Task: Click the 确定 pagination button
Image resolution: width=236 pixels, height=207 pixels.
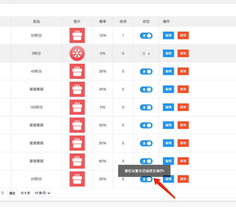Action: (12, 193)
